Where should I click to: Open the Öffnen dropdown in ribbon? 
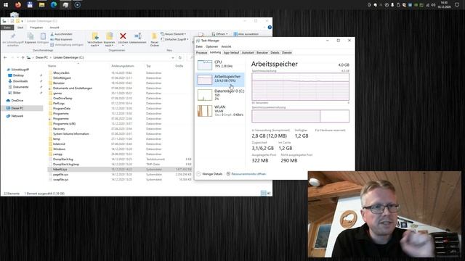(219, 34)
